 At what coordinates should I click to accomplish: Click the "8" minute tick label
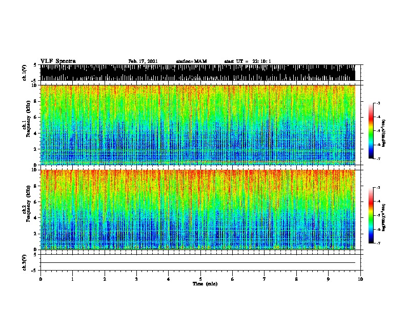click(x=296, y=279)
